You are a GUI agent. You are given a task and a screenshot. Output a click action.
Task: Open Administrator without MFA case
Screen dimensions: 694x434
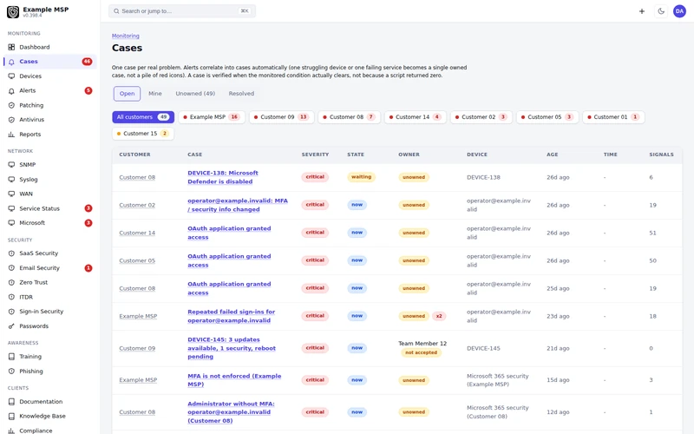click(x=231, y=411)
